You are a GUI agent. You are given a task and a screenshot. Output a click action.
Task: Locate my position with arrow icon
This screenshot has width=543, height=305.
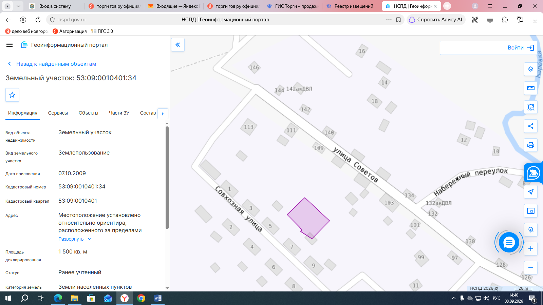coord(531,192)
